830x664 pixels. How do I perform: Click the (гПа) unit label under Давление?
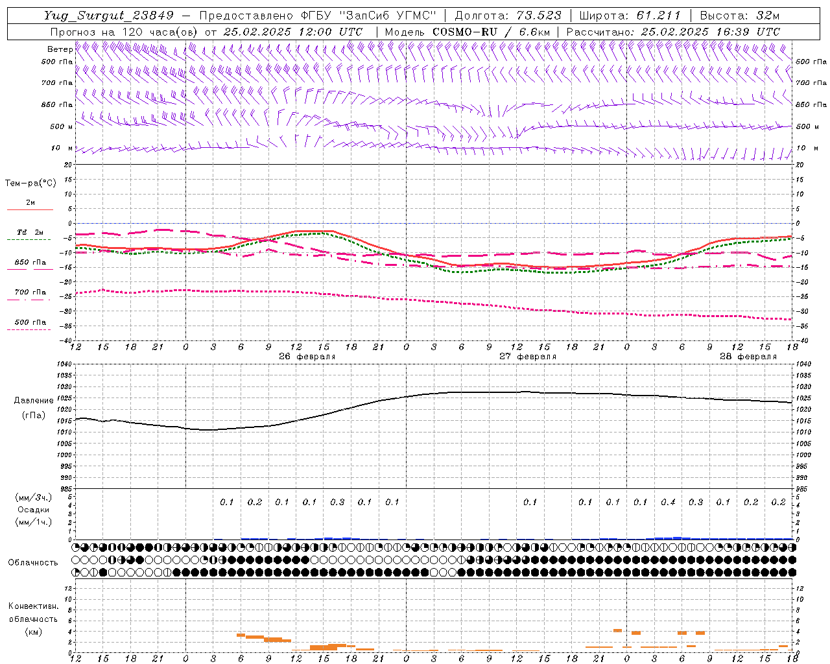(34, 415)
